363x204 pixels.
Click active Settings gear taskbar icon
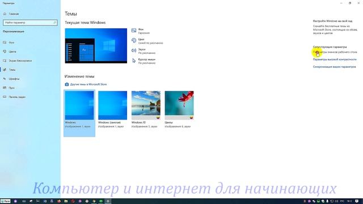[x=108, y=201]
